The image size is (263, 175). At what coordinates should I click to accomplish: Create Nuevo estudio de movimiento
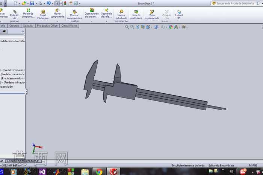coord(121,16)
